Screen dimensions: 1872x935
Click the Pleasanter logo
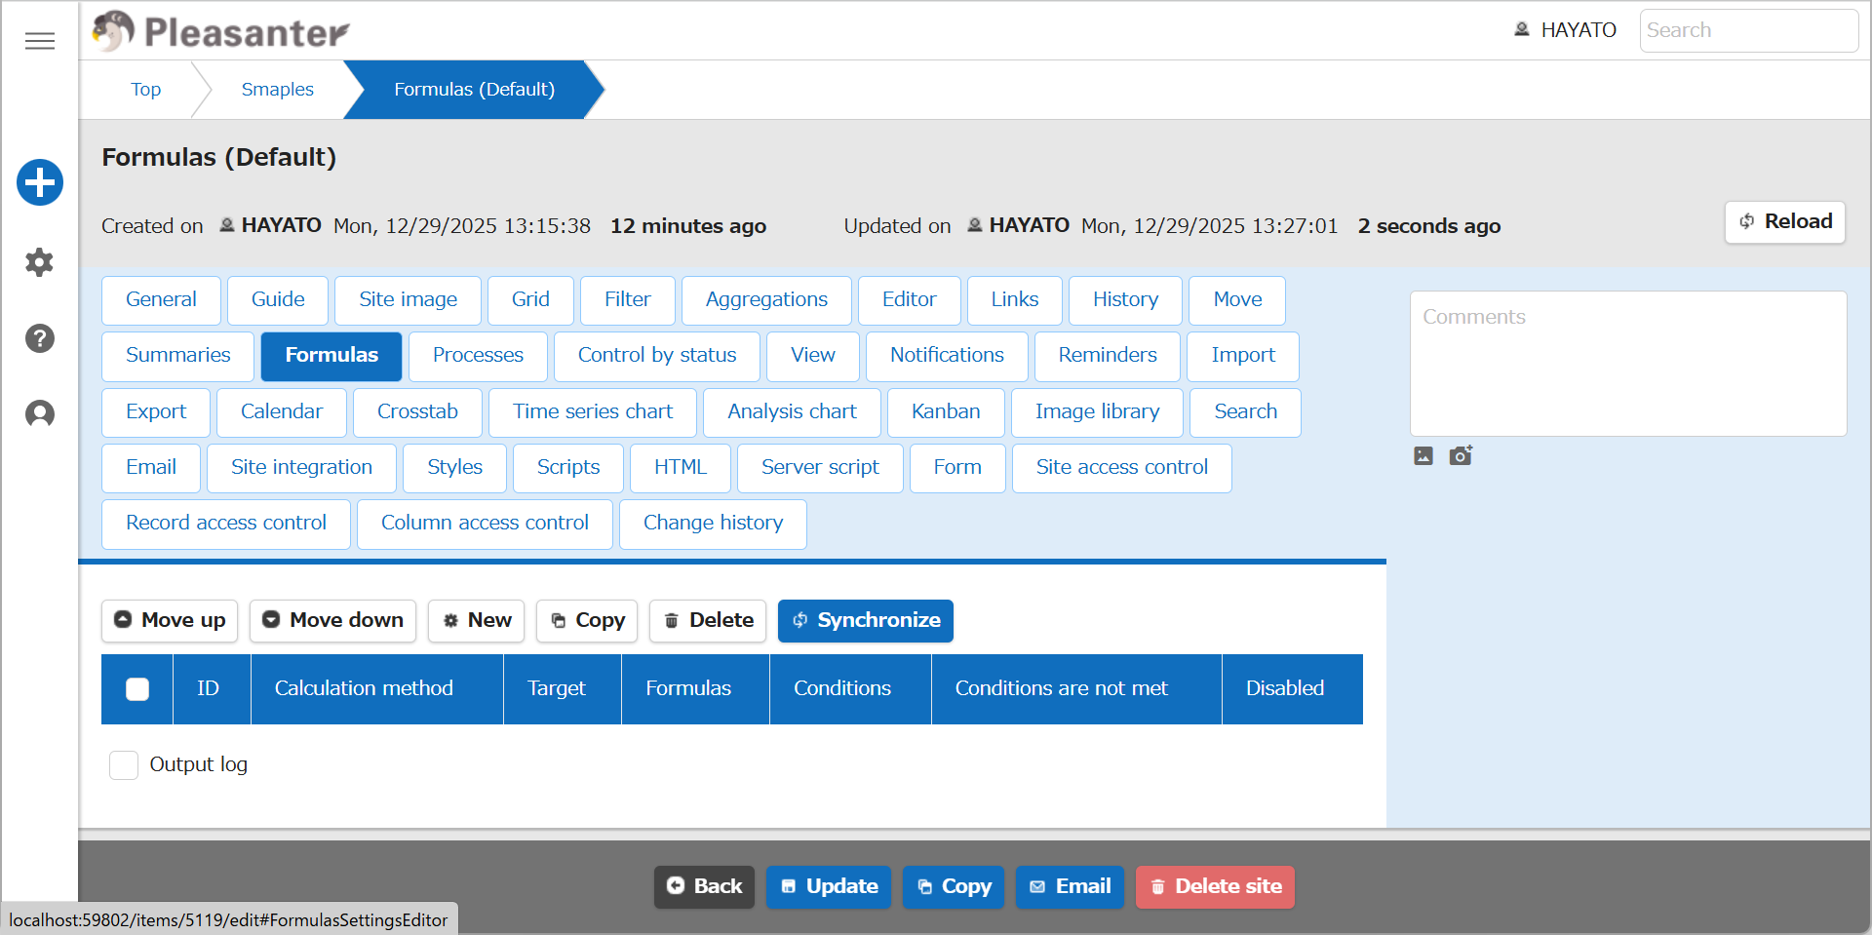pyautogui.click(x=221, y=31)
